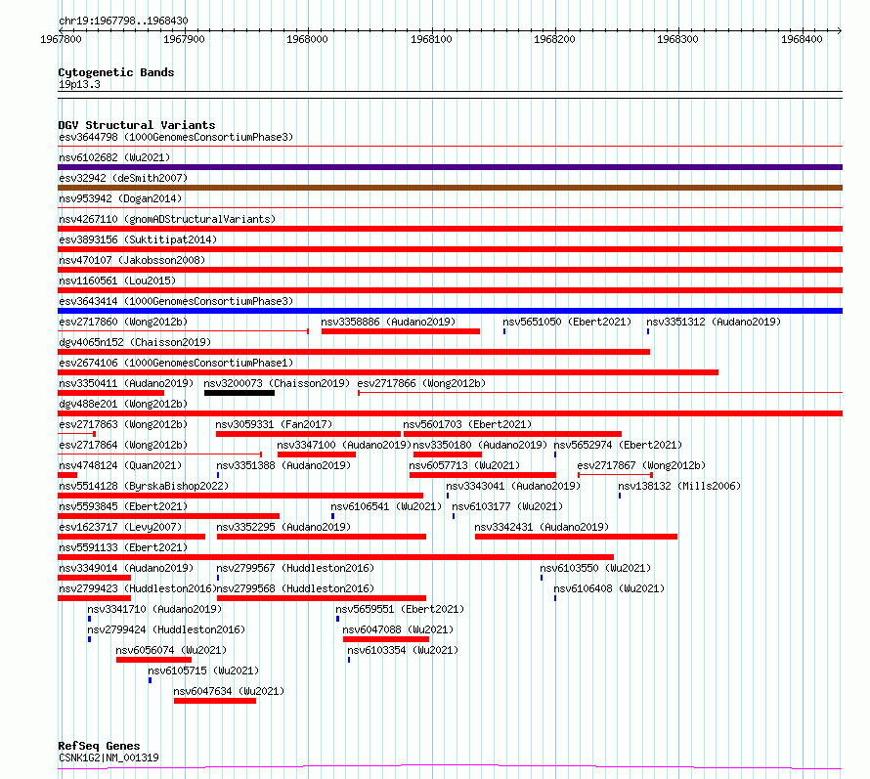Image resolution: width=870 pixels, height=779 pixels.
Task: Click esv2717860 (Wong2012b) label
Action: pos(123,322)
